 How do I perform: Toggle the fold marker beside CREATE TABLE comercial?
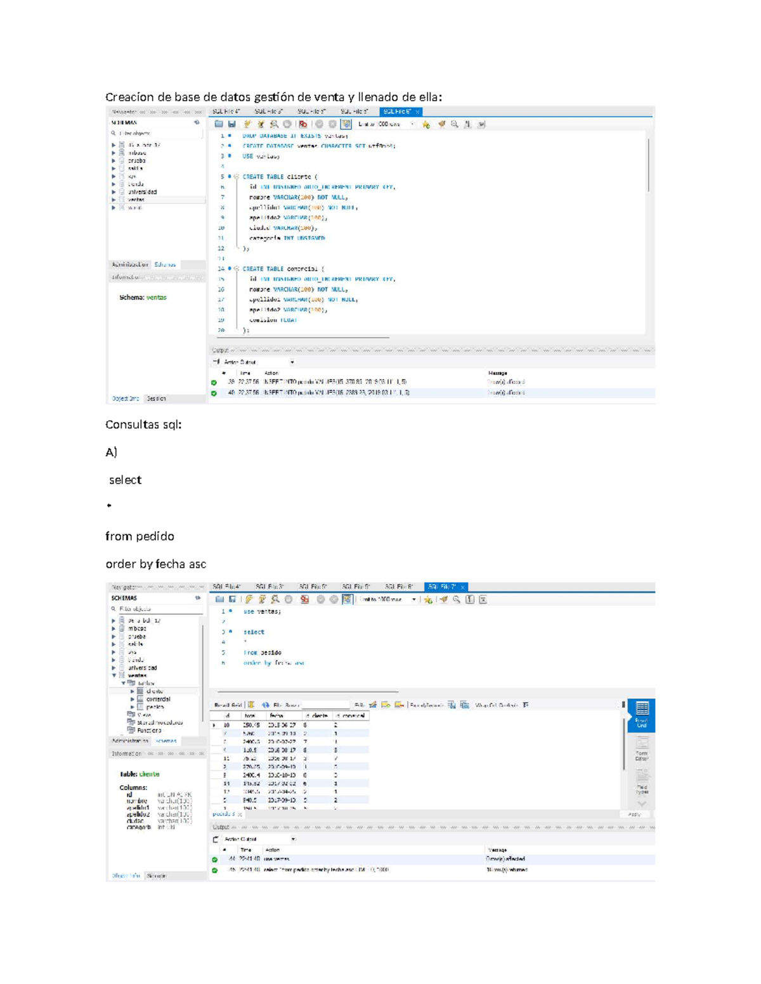pyautogui.click(x=236, y=269)
